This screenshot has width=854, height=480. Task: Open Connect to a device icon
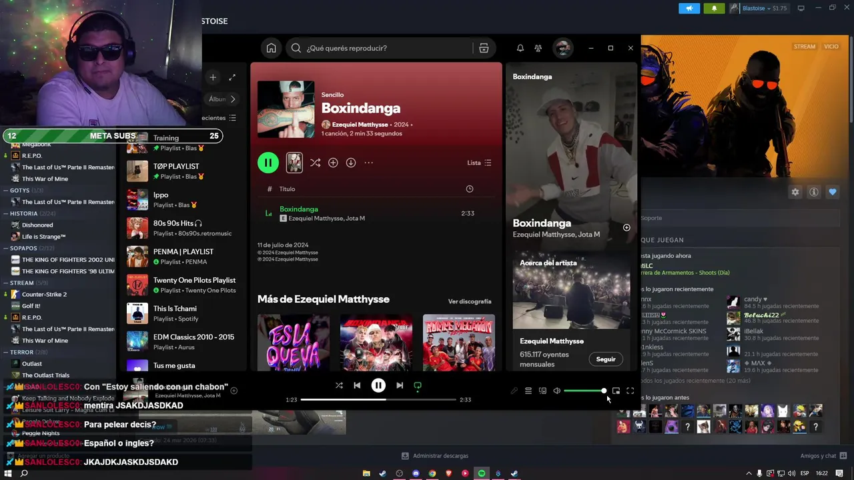coord(542,391)
